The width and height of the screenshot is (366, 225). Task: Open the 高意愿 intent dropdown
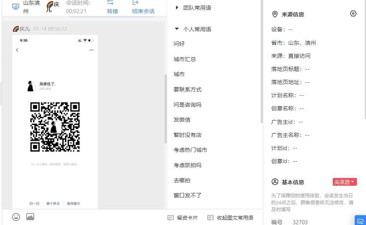[x=345, y=182]
